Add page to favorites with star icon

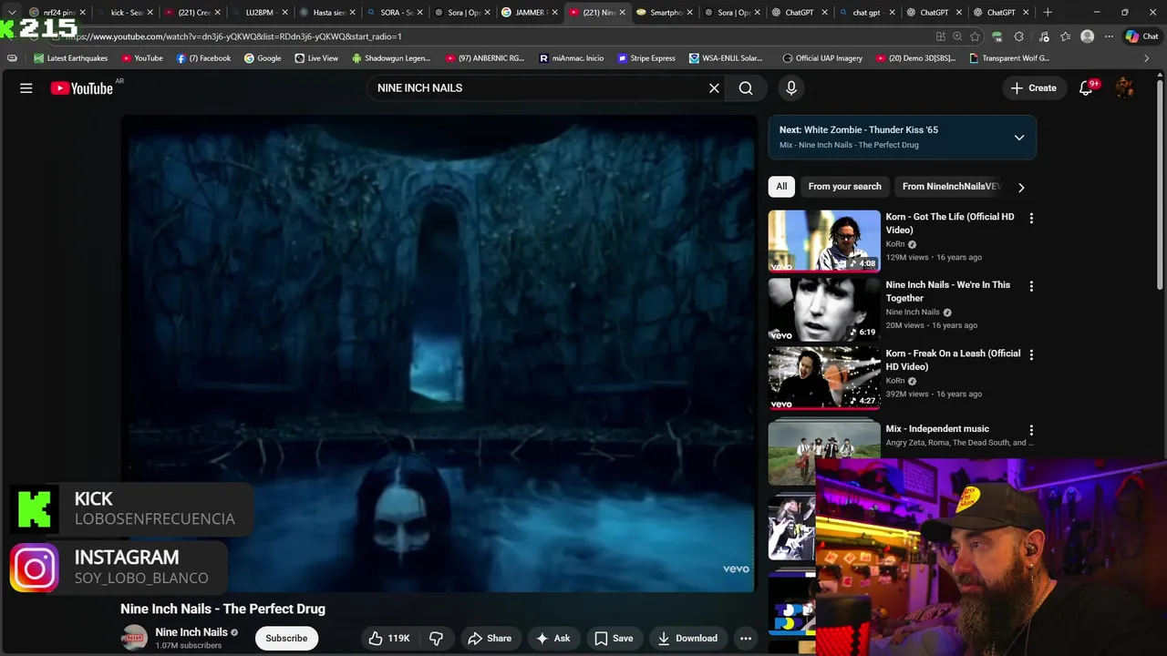[975, 36]
